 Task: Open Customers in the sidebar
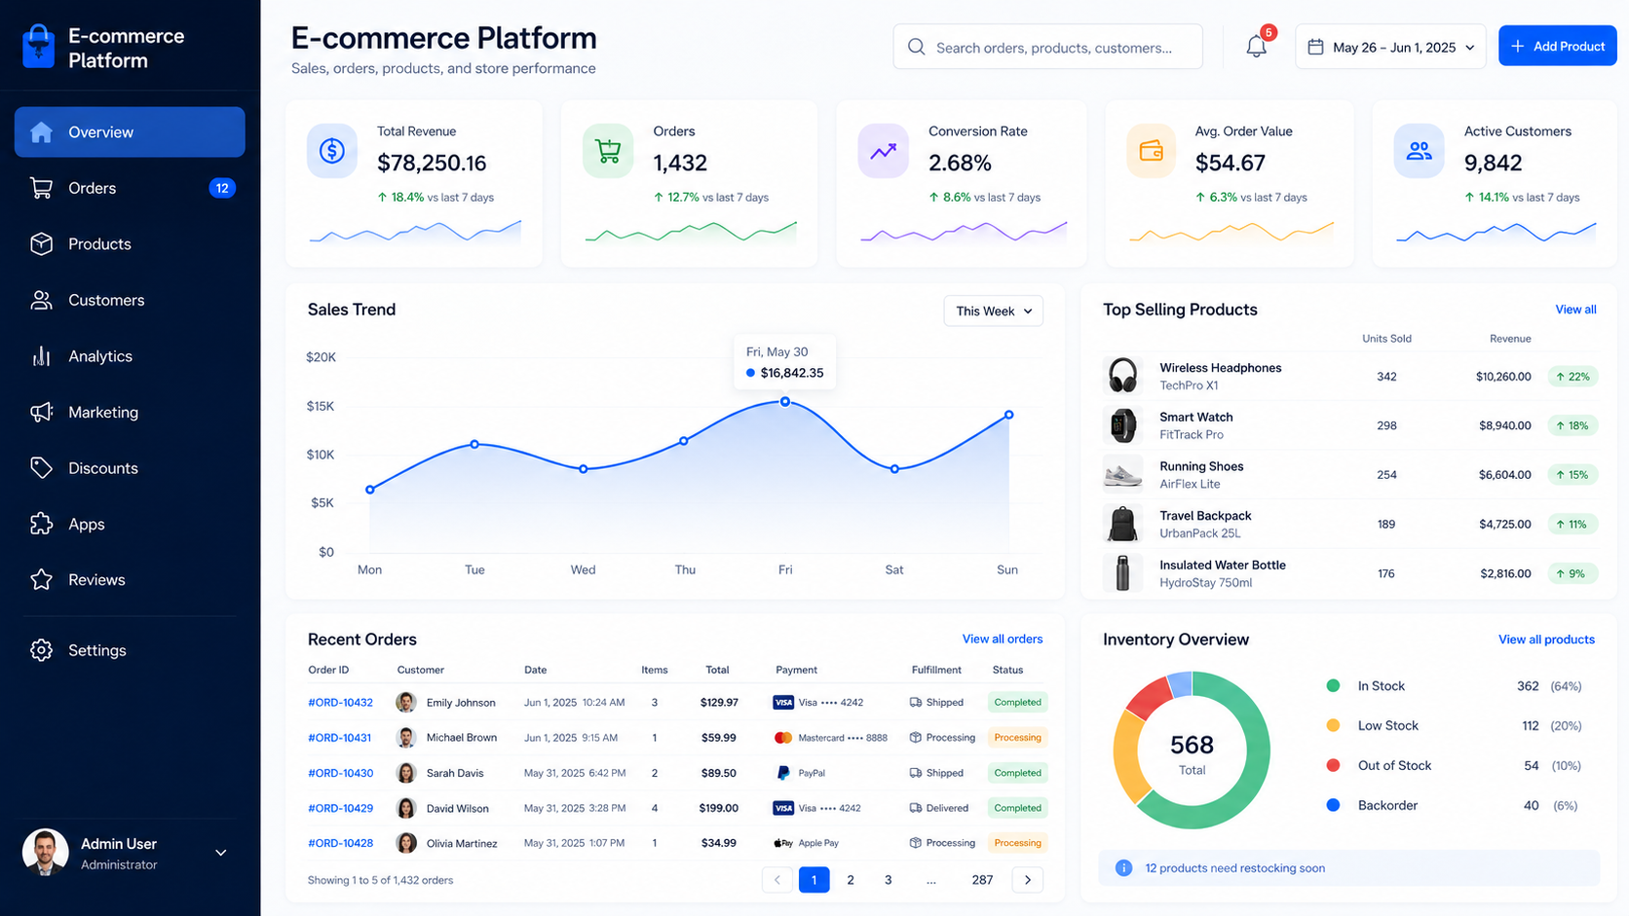[130, 300]
